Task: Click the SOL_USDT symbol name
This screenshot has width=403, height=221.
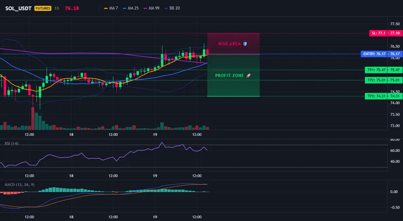Action: [x=18, y=8]
